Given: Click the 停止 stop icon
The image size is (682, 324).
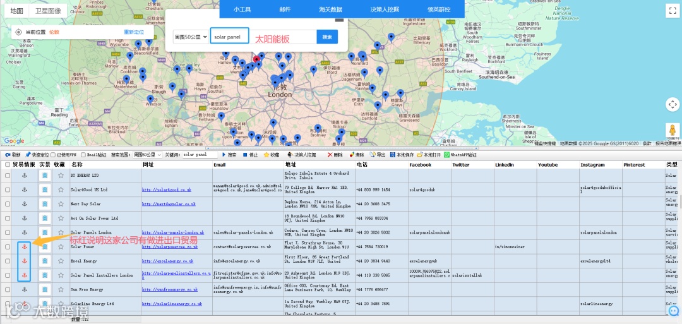Looking at the screenshot, I should (245, 155).
